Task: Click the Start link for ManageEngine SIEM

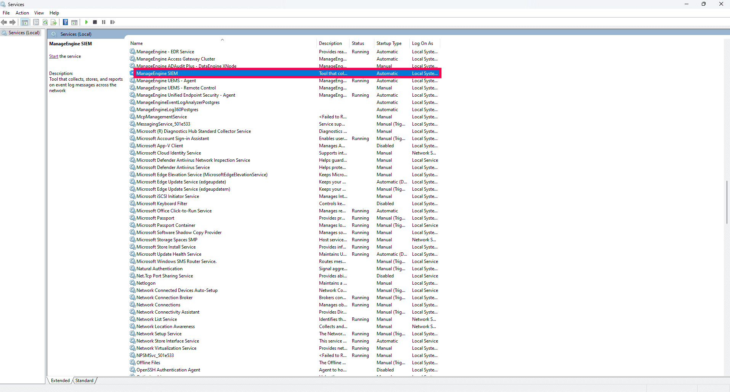Action: point(54,56)
